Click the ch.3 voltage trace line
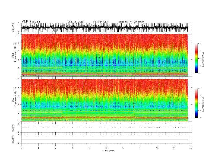This screenshot has height=166, width=215. point(105,128)
